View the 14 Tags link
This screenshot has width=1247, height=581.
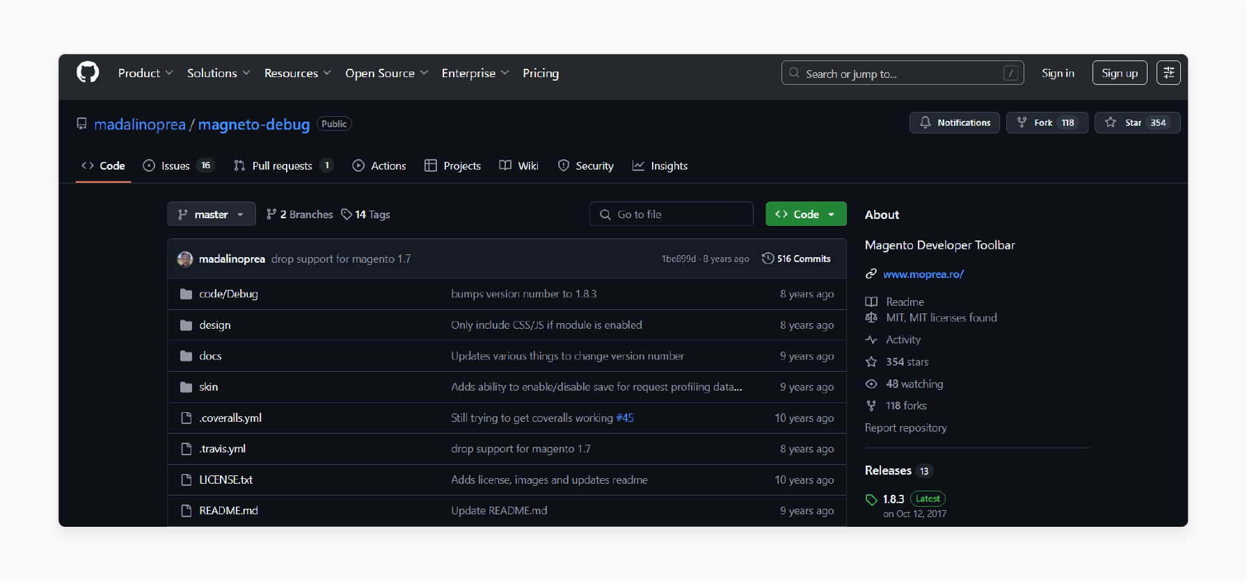[365, 214]
